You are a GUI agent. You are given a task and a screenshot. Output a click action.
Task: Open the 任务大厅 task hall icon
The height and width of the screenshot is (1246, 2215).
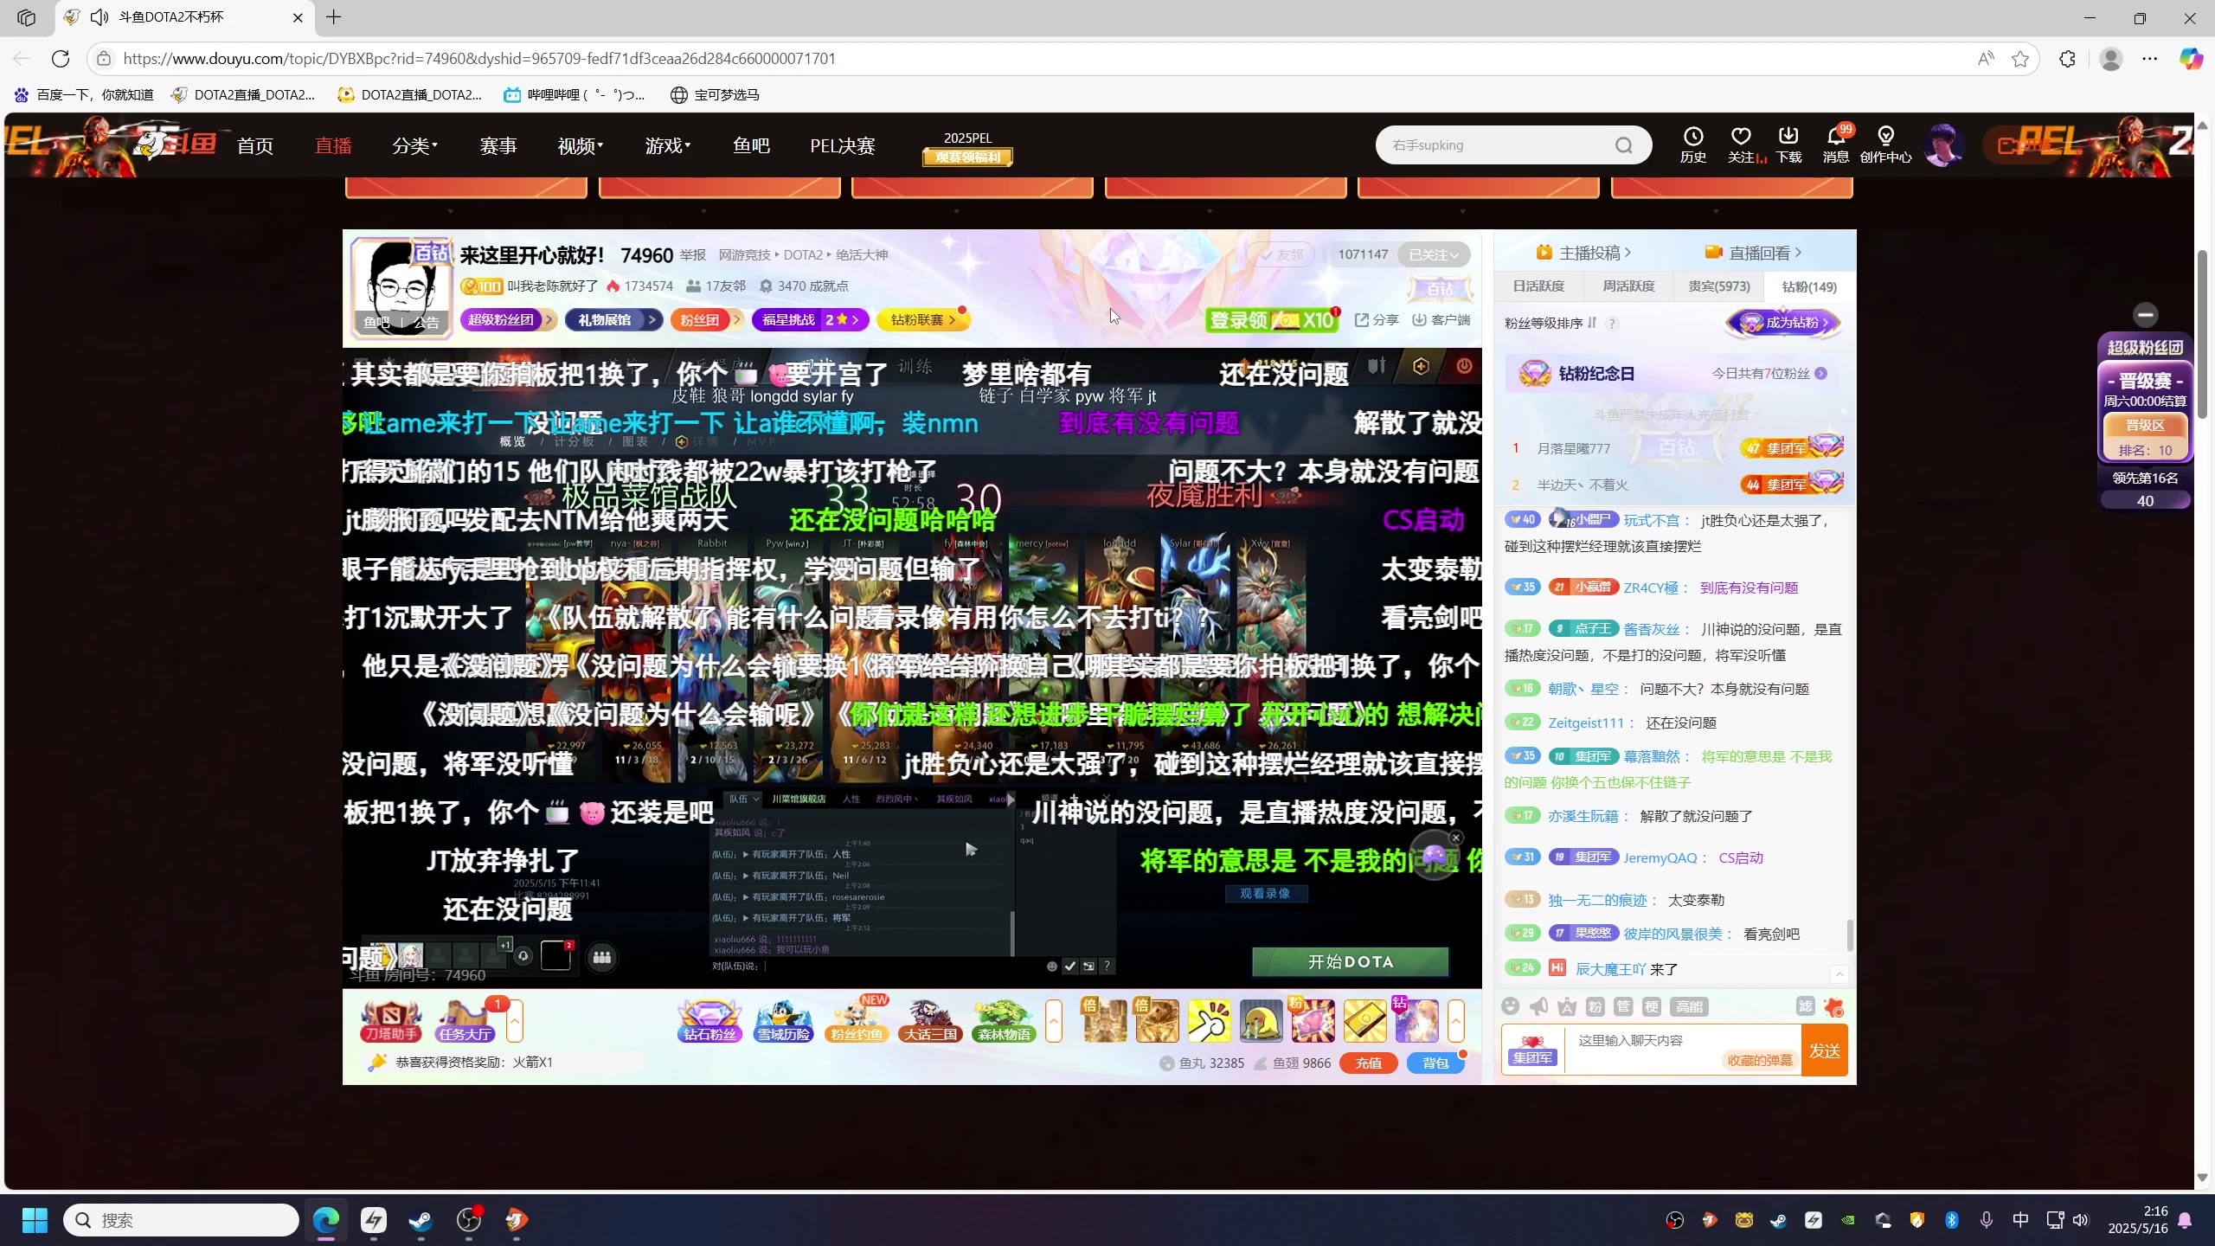click(465, 1021)
